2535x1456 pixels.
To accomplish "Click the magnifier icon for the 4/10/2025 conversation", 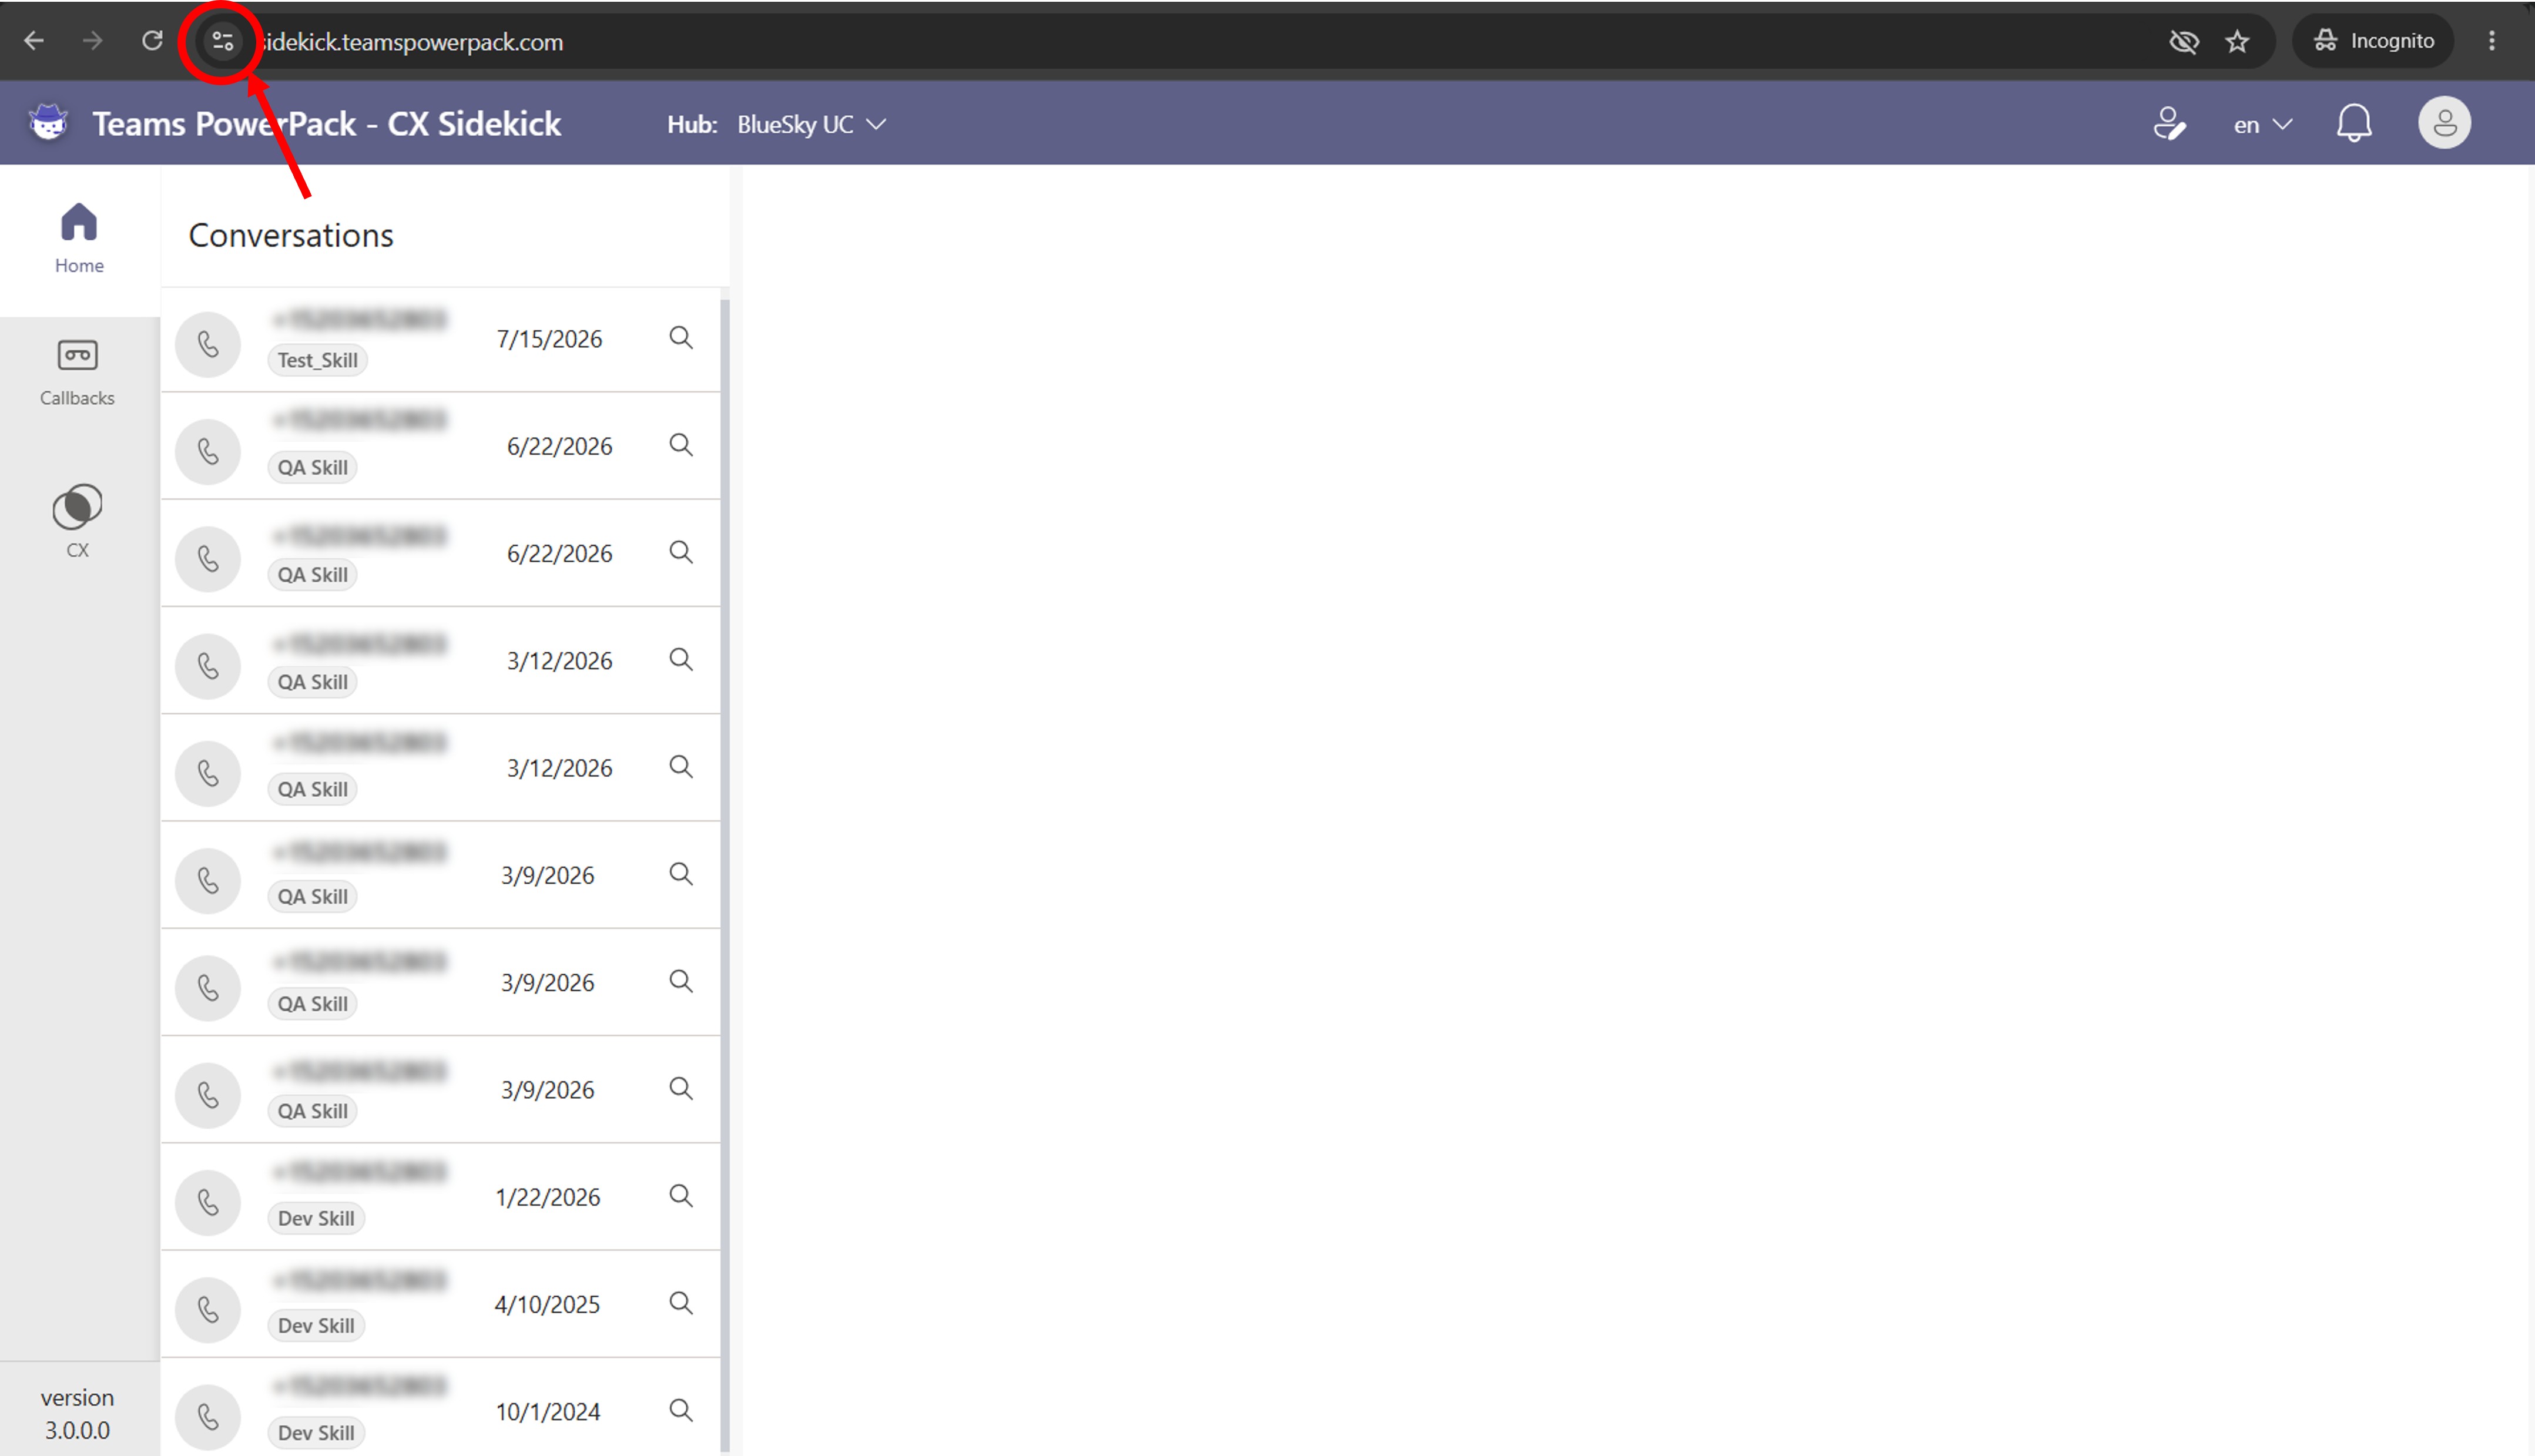I will [681, 1303].
